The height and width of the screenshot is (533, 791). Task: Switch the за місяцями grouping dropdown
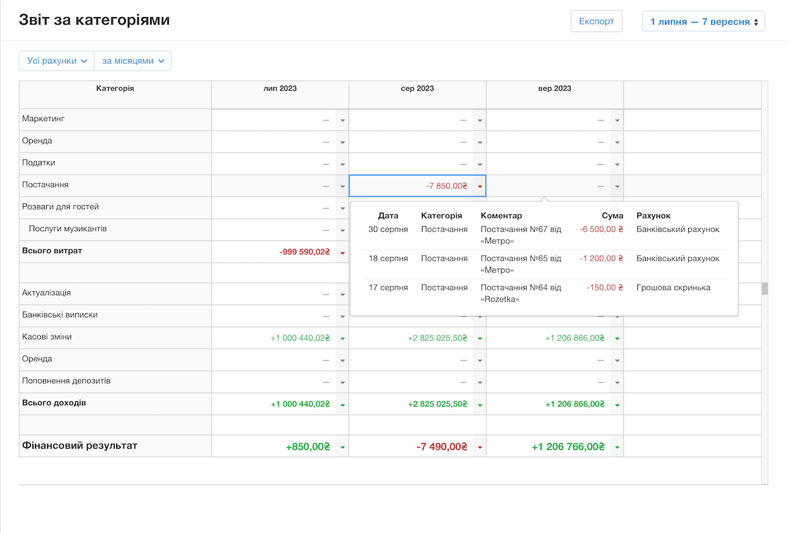pyautogui.click(x=133, y=61)
